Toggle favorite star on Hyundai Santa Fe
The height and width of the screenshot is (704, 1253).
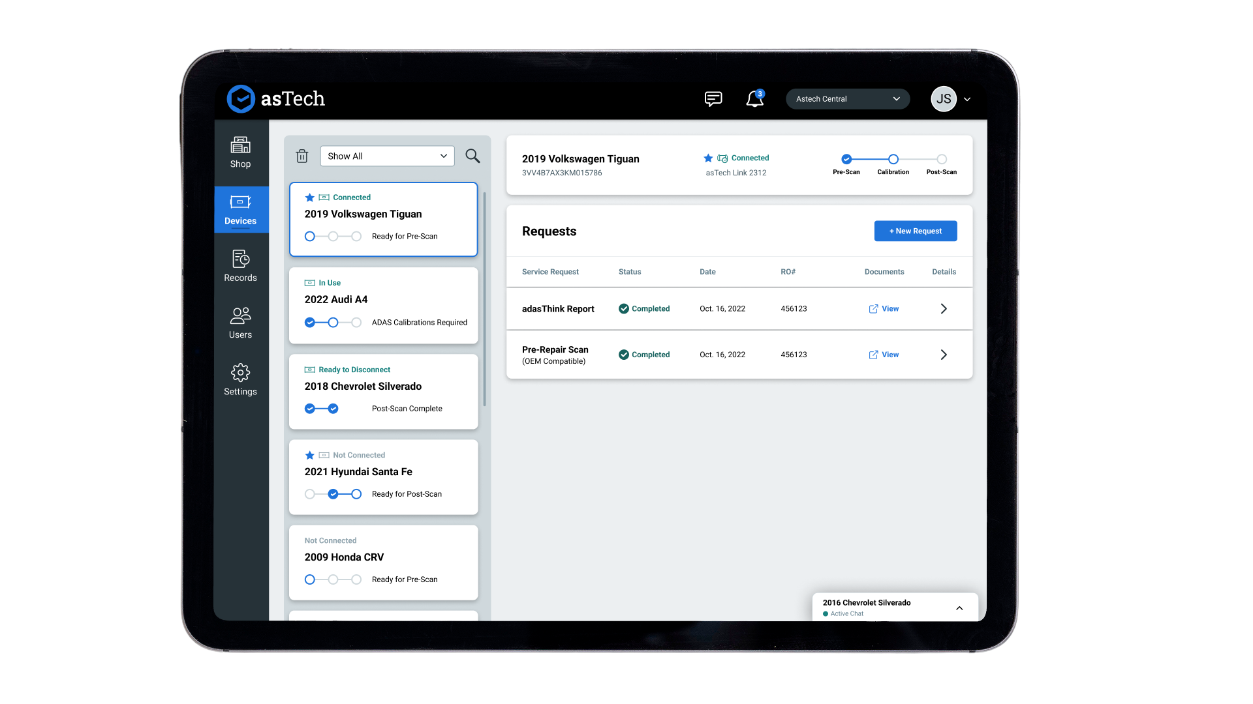(310, 455)
